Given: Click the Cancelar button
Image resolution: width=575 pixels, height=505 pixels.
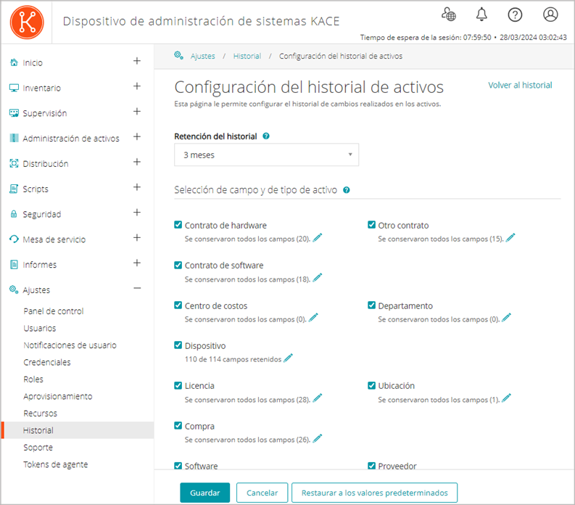Looking at the screenshot, I should click(262, 493).
